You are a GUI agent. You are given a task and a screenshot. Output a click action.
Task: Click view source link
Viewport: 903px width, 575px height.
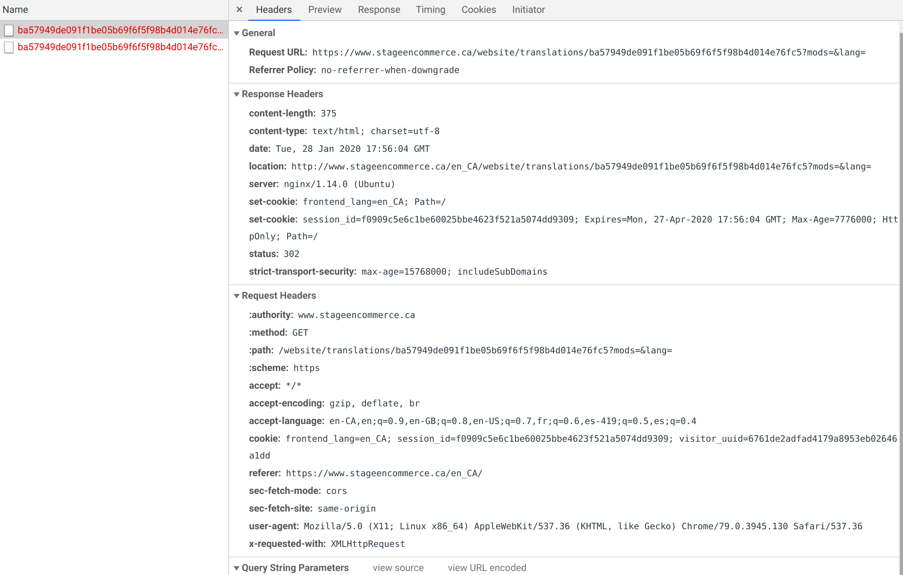pyautogui.click(x=398, y=568)
